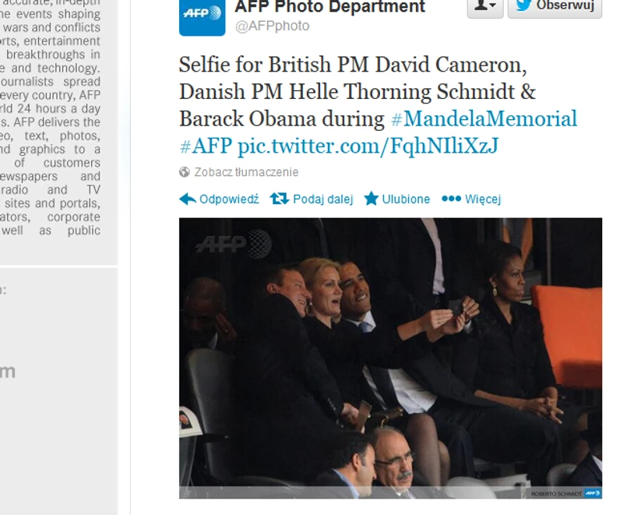Click the Twitter bird icon in Obserwuj button

[x=523, y=5]
